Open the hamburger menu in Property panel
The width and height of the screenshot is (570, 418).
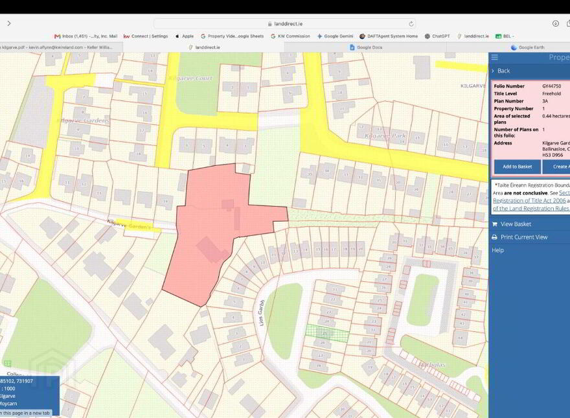pos(495,58)
